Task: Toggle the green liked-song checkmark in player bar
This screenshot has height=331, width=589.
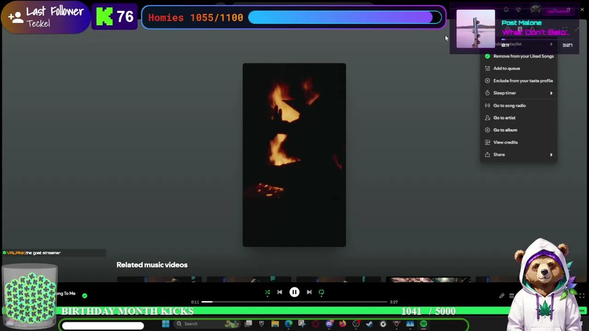Action: (85, 296)
